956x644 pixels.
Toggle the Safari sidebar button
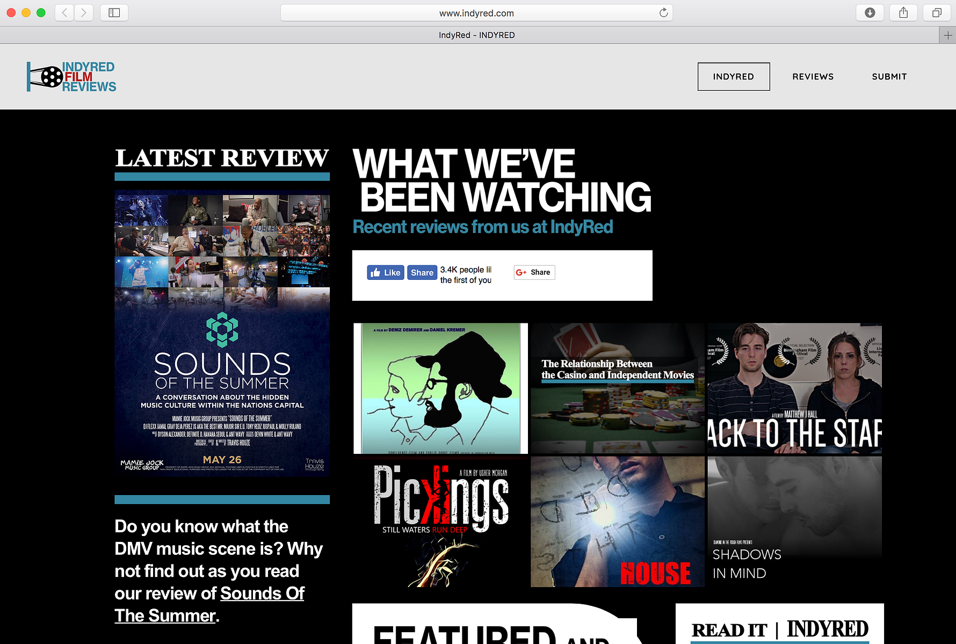point(114,12)
